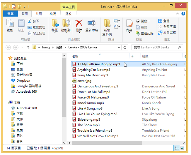Open the Move to (移至) folder button
191x155 pixels.
click(55, 26)
